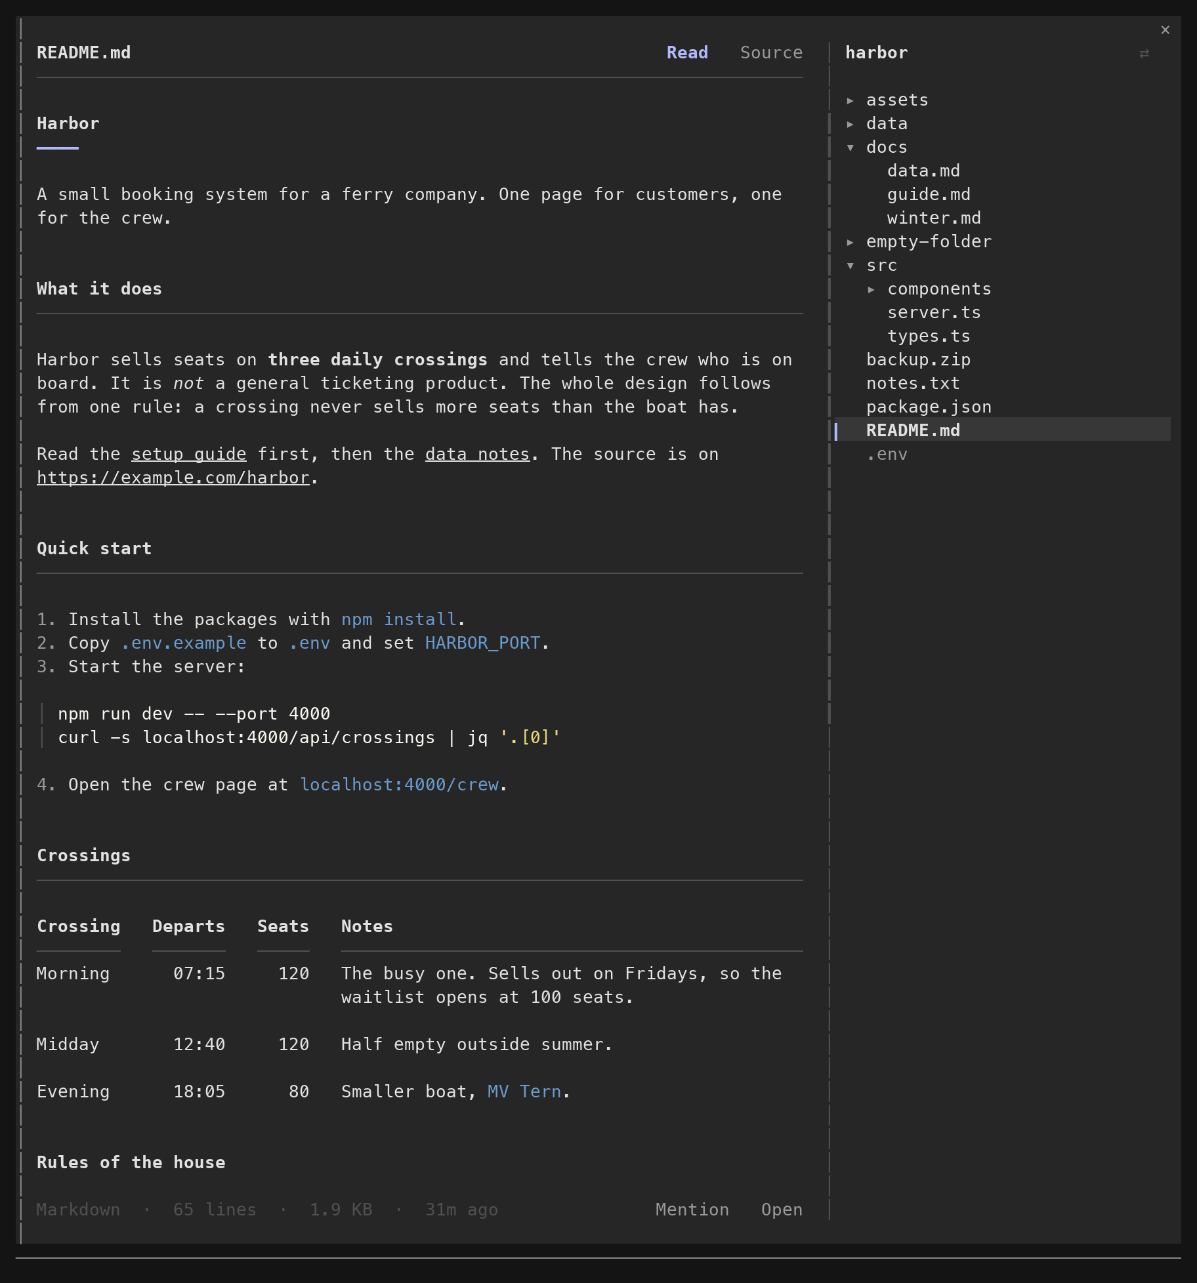Select backup.zip in the file tree
The image size is (1197, 1283).
tap(918, 360)
